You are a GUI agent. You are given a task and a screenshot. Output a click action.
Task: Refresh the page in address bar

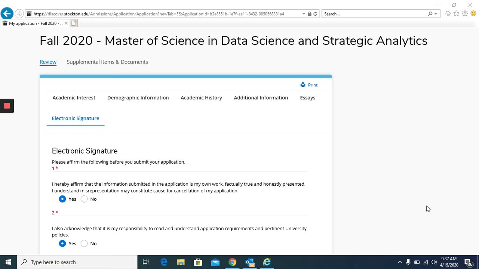click(x=315, y=14)
